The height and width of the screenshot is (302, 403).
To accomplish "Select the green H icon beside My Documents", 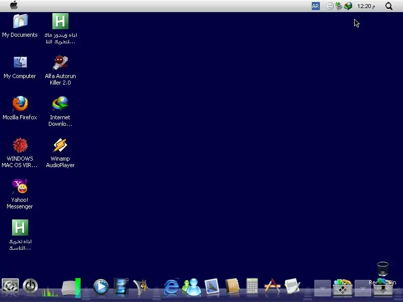I will point(60,21).
